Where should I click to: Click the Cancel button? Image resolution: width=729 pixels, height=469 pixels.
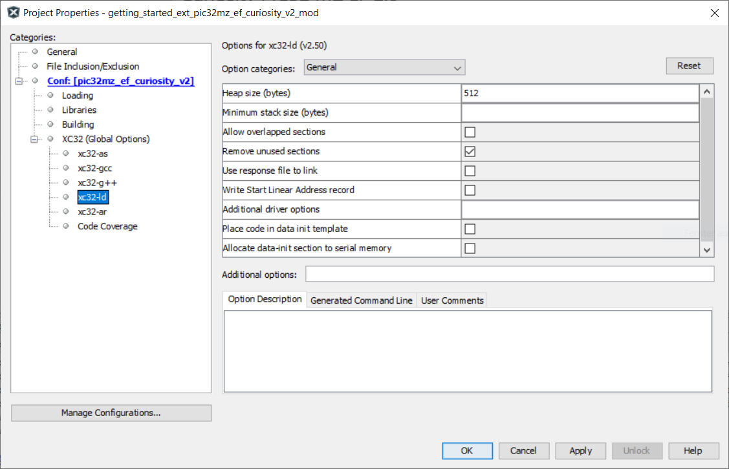(523, 451)
